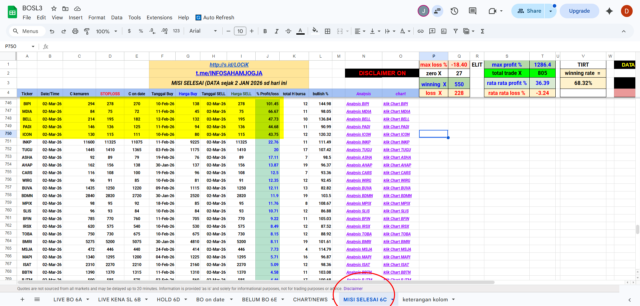Open the Extensions menu

(x=159, y=18)
